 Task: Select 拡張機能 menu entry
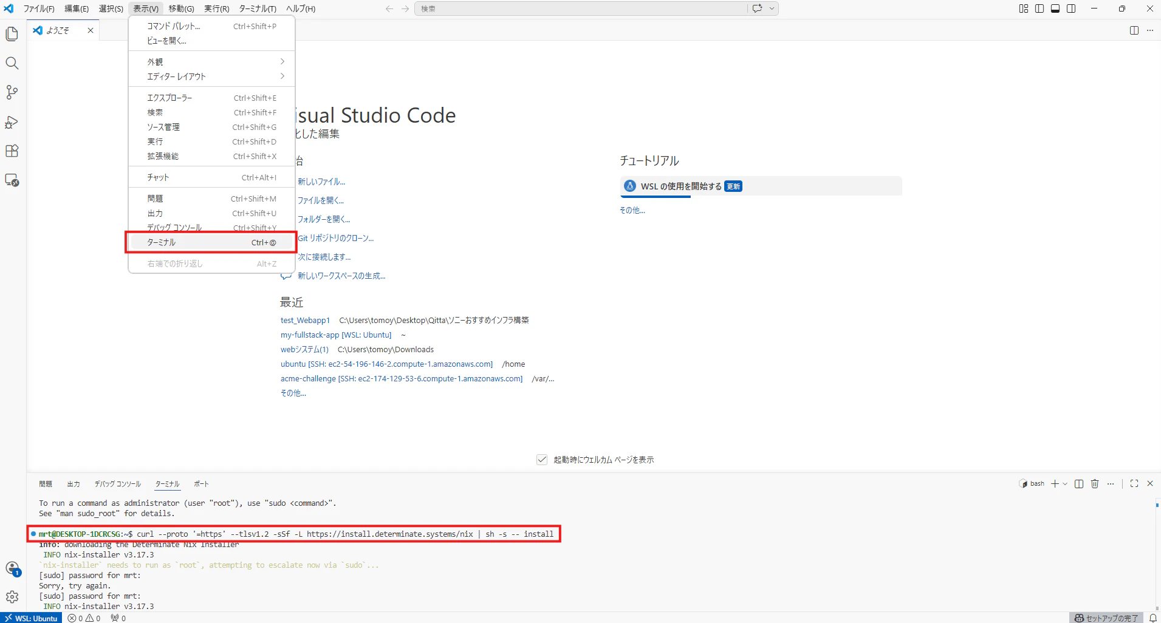tap(211, 156)
